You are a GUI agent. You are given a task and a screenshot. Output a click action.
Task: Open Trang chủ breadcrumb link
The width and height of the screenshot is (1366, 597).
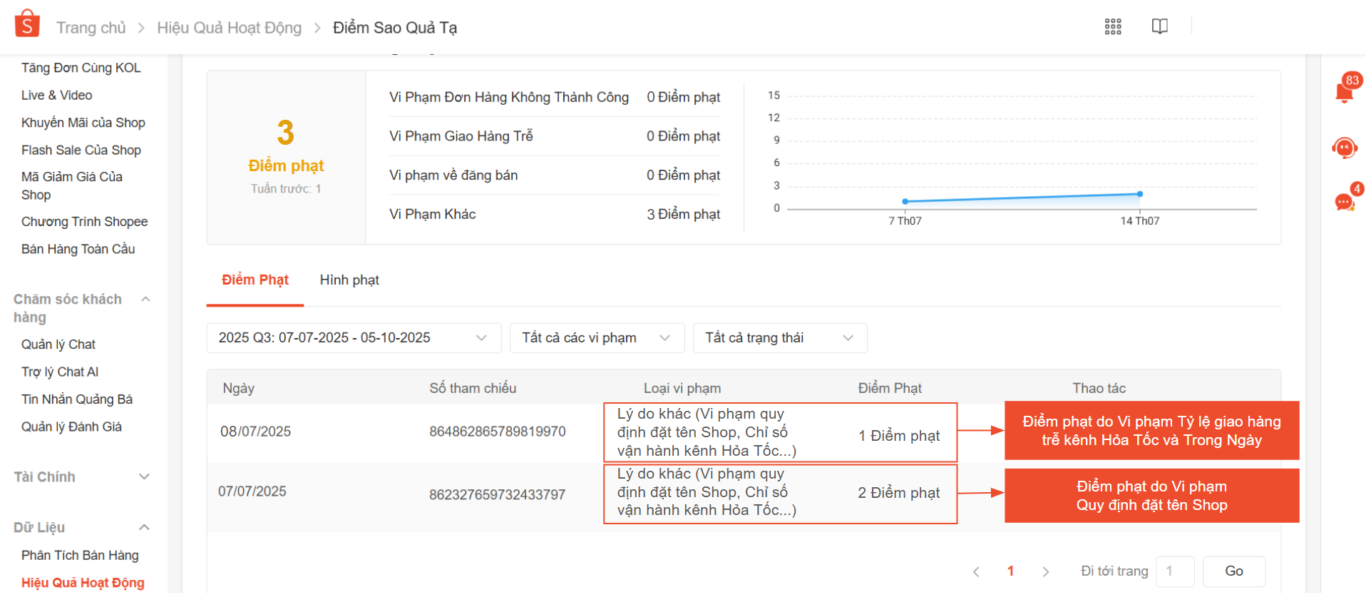point(91,28)
